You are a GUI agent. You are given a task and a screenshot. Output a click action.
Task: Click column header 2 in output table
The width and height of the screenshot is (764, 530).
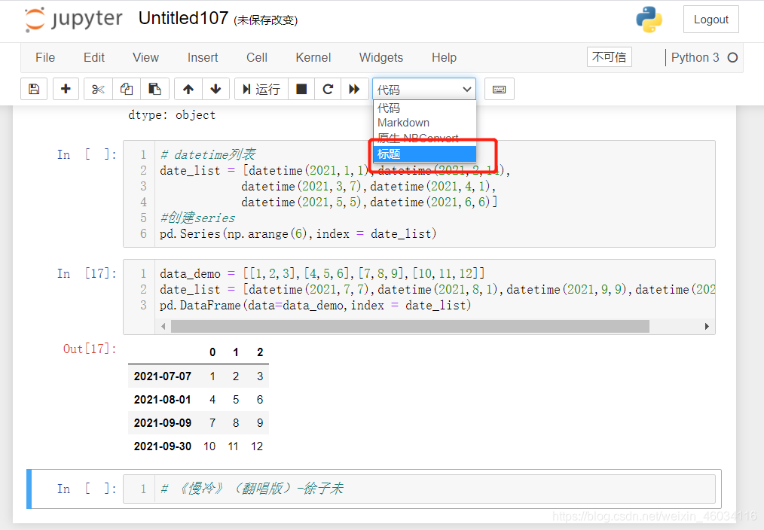[x=260, y=352]
